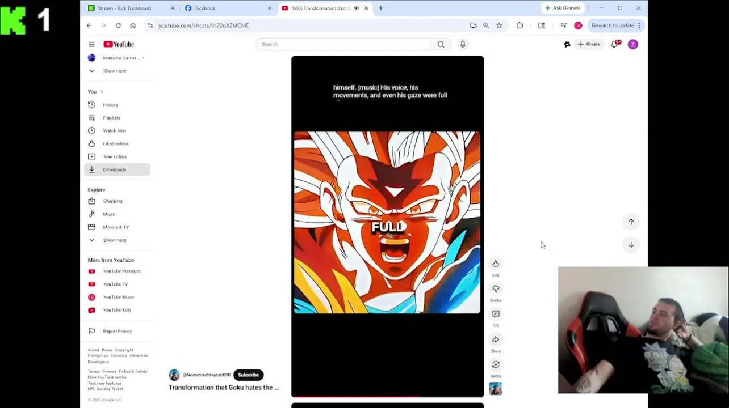Viewport: 729px width, 408px height.
Task: Expand the You section chevron
Action: tap(102, 92)
